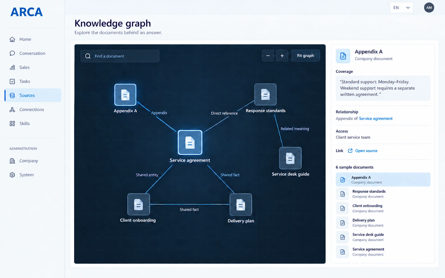Screen dimensions: 445x278
Task: Select the Client onboarding graph node
Action: 139,204
